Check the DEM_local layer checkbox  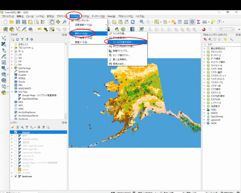(x=15, y=159)
